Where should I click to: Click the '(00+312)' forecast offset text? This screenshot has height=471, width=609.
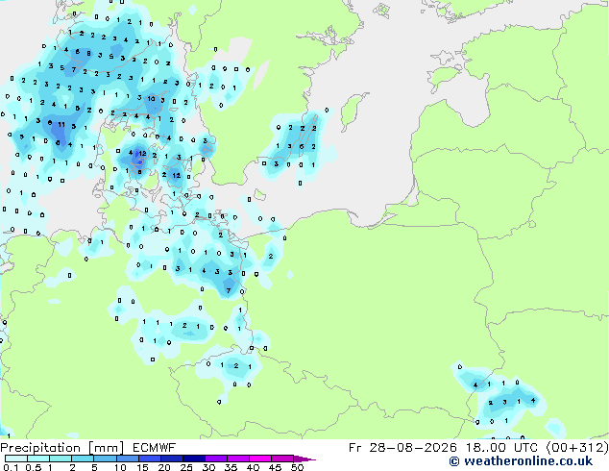[x=577, y=448]
